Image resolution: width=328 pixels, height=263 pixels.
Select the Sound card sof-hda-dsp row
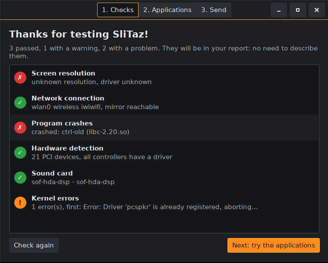pyautogui.click(x=164, y=178)
